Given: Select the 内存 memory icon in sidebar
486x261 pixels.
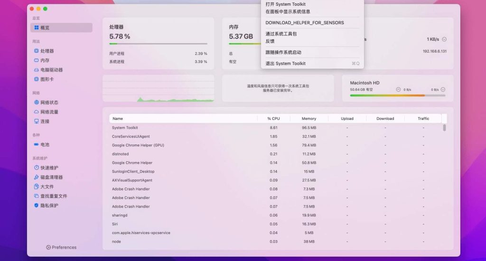Looking at the screenshot, I should click(x=37, y=61).
